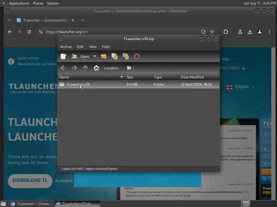Reload the TLauncher page

pos(29,32)
